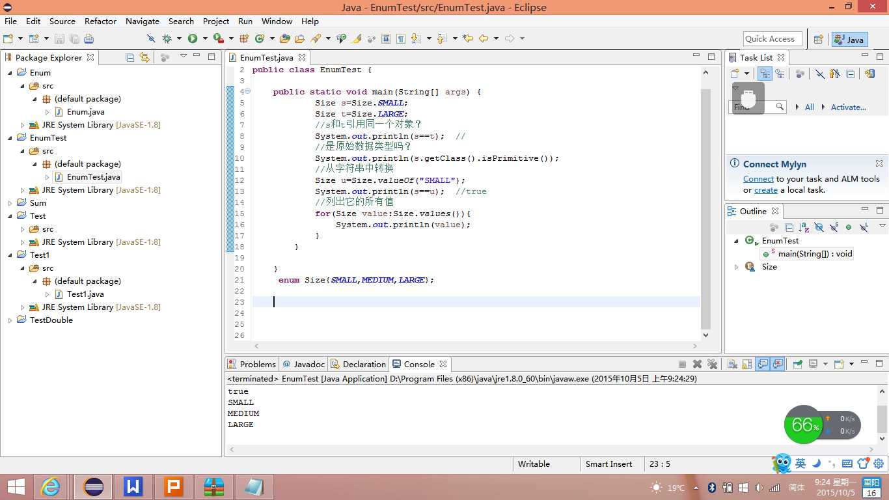
Task: Click Last Edit Location arrow icon
Action: [467, 38]
